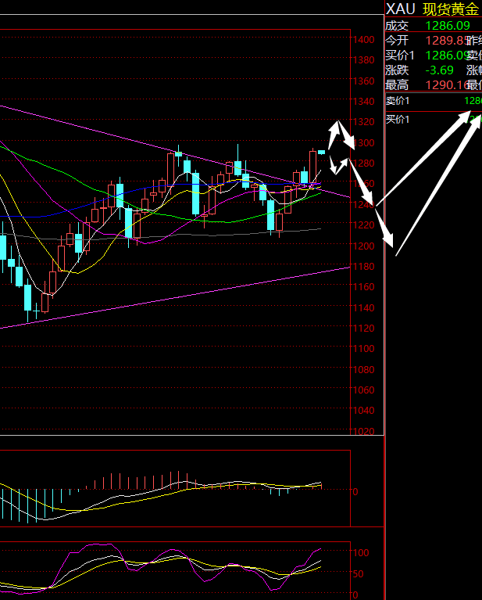The height and width of the screenshot is (600, 482).
Task: Click the MACD panel zero axis label
Action: click(x=355, y=491)
